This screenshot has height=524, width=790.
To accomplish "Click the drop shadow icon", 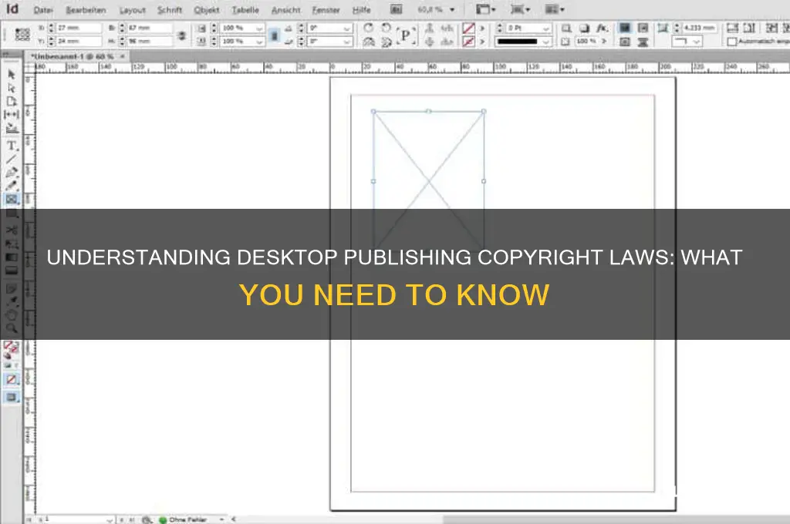I will 584,29.
